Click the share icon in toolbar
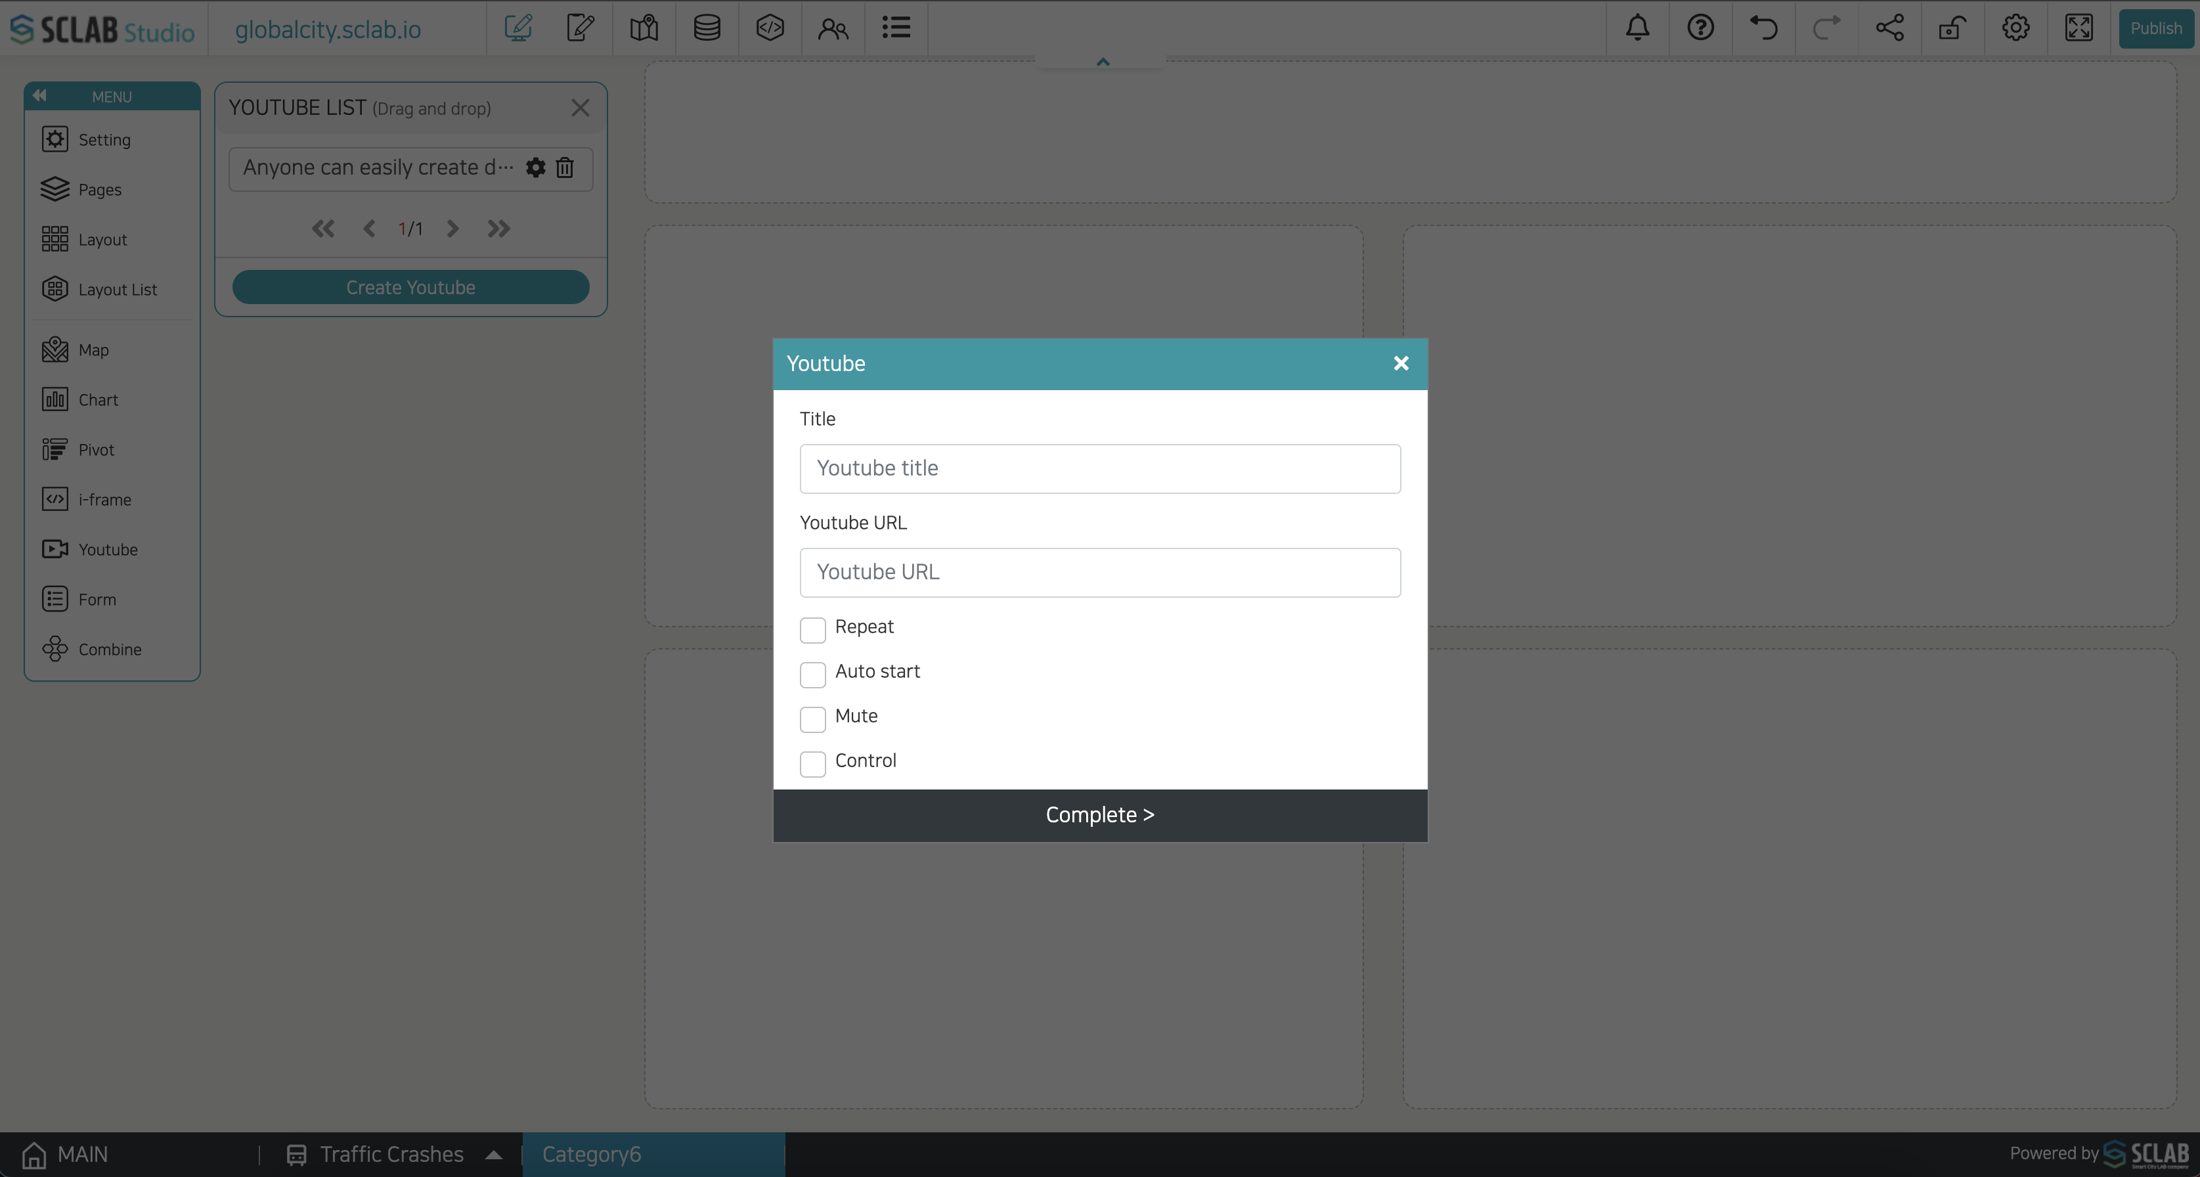The width and height of the screenshot is (2200, 1177). point(1889,26)
